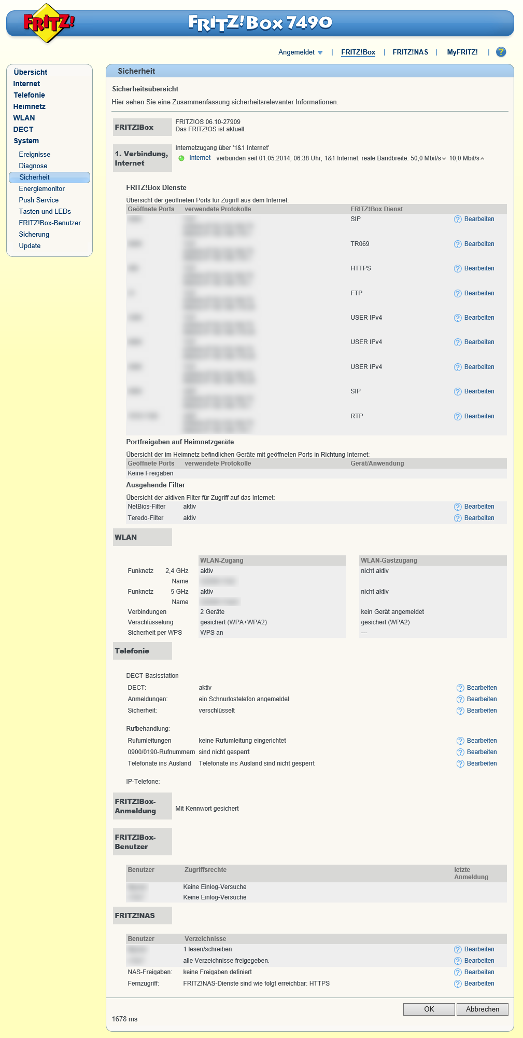Click the question mark icon for NetBios-Filter
The height and width of the screenshot is (1038, 523).
(x=458, y=507)
